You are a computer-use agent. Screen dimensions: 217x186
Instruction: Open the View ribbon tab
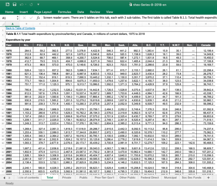[109, 12]
